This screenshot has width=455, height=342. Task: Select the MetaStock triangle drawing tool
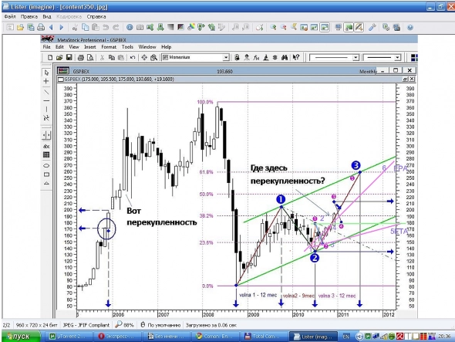coord(46,183)
